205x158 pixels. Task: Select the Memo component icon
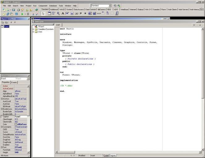click(72, 14)
